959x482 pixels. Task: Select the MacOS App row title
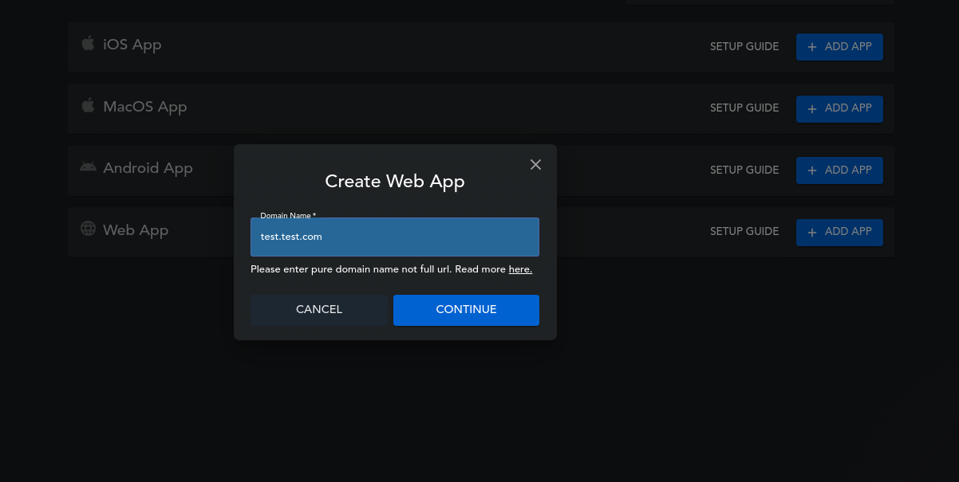tap(145, 107)
